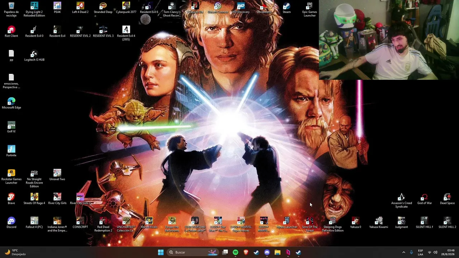Viewport: 459px width, 258px height.
Task: Select the Cyberpunk 2077 desktop shortcut
Action: (x=126, y=8)
